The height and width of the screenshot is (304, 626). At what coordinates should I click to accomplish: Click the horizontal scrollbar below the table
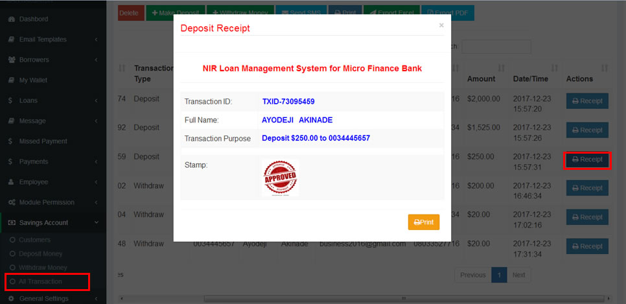tap(402, 299)
